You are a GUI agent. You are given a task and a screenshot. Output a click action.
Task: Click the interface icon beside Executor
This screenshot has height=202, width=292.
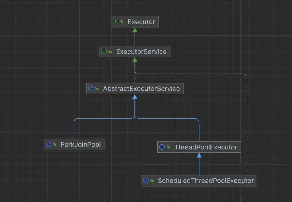115,22
